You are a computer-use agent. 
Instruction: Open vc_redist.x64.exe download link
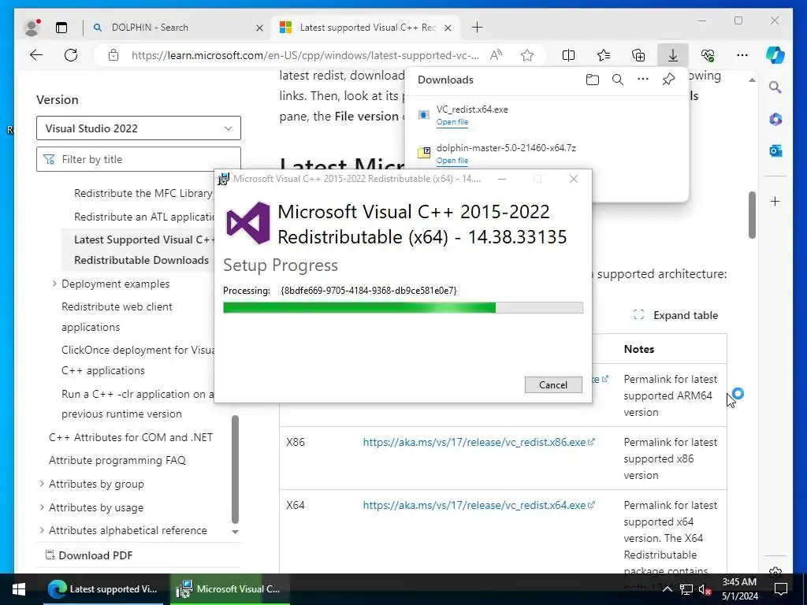point(478,505)
